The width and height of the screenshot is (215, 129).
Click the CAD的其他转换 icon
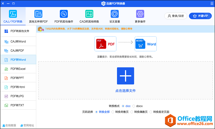point(89,14)
